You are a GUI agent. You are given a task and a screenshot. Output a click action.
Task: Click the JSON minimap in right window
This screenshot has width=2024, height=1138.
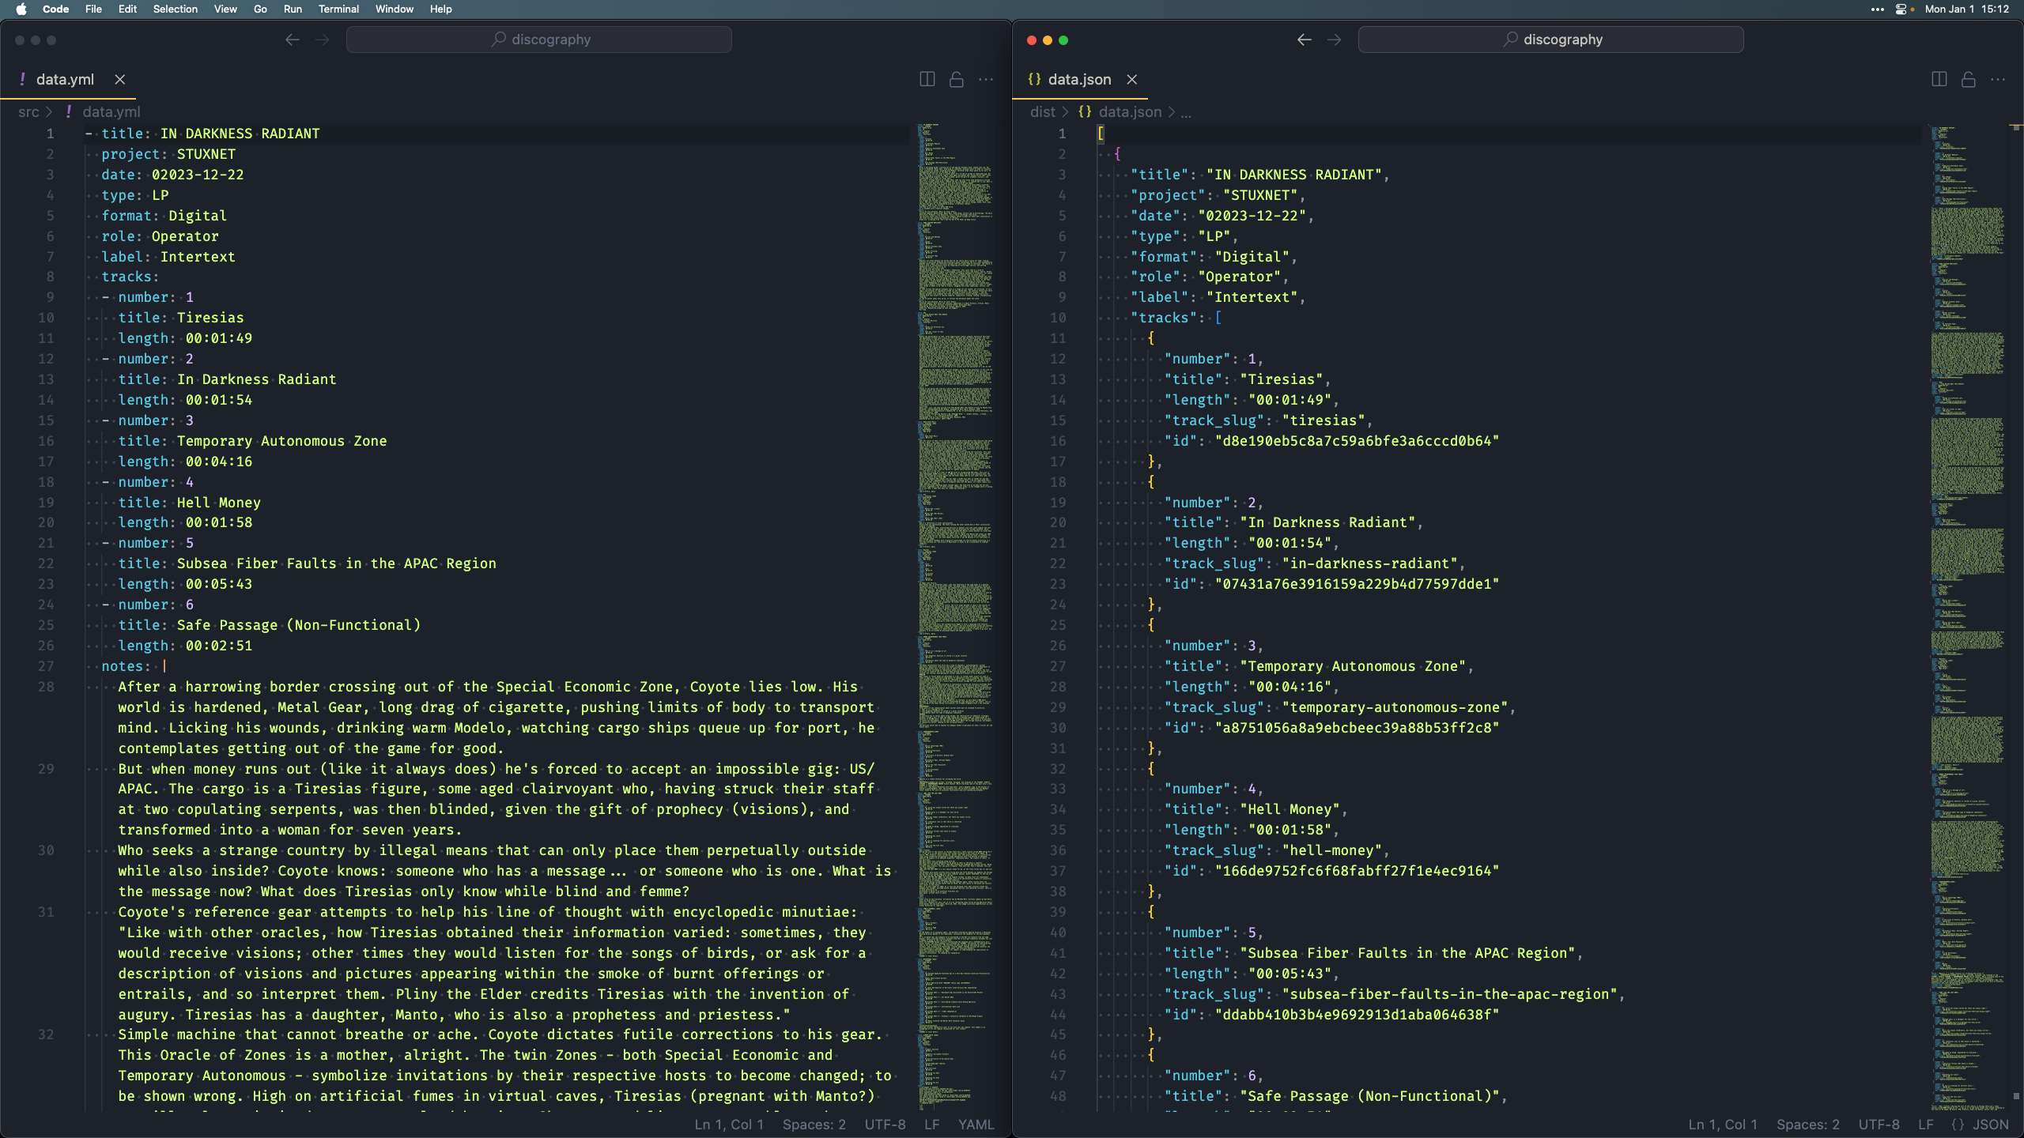1967,616
